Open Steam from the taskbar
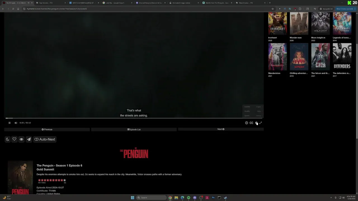 pyautogui.click(x=225, y=198)
